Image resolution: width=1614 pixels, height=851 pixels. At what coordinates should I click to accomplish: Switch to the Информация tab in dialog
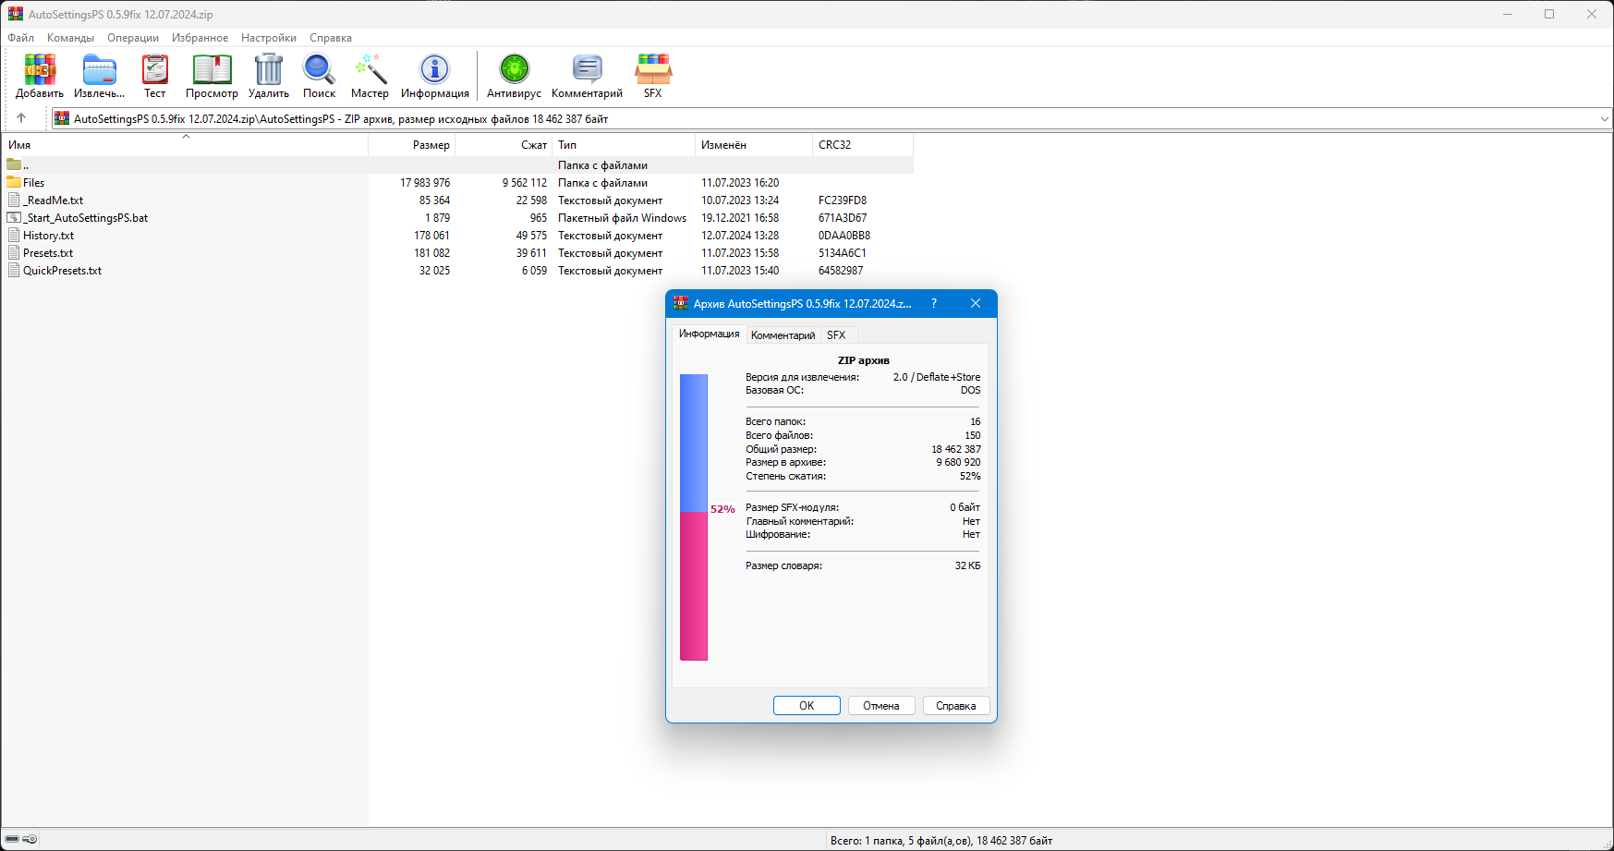tap(710, 334)
